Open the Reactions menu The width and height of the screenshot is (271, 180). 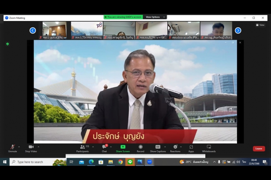(x=175, y=148)
